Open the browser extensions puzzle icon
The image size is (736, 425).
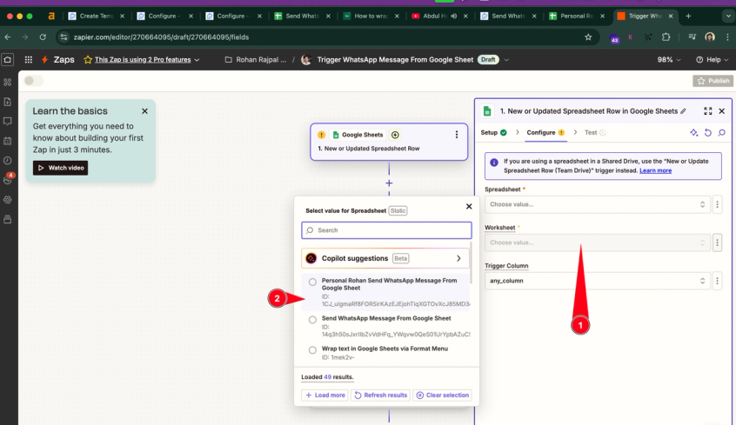click(x=666, y=37)
